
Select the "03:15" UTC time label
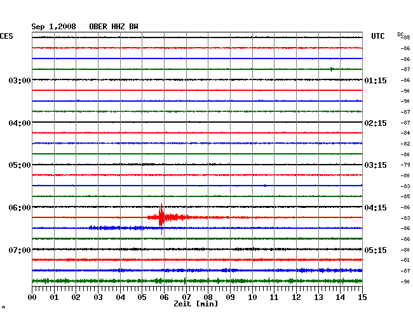[376, 165]
